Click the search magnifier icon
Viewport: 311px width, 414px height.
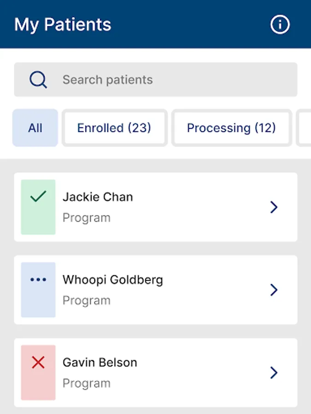[38, 80]
